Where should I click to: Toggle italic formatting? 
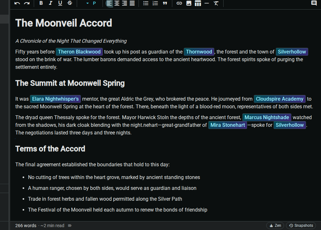(x=51, y=3)
